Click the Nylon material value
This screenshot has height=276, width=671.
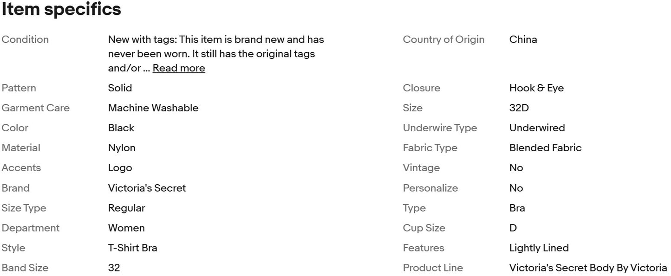pos(122,148)
